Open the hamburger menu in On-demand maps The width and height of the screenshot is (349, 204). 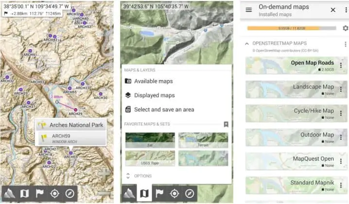pos(249,10)
